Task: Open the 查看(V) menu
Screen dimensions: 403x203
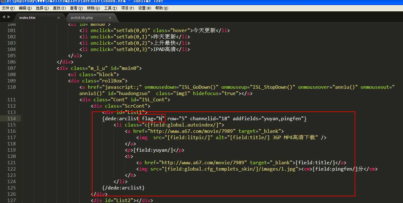Action: 76,8
